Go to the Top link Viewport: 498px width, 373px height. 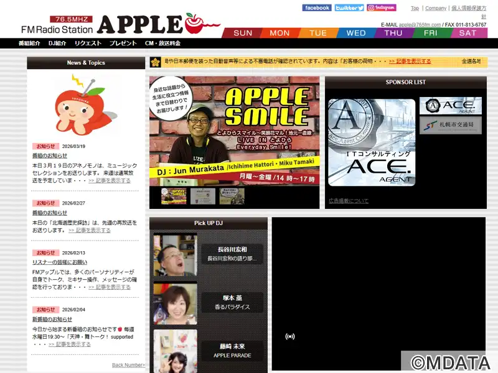(415, 8)
